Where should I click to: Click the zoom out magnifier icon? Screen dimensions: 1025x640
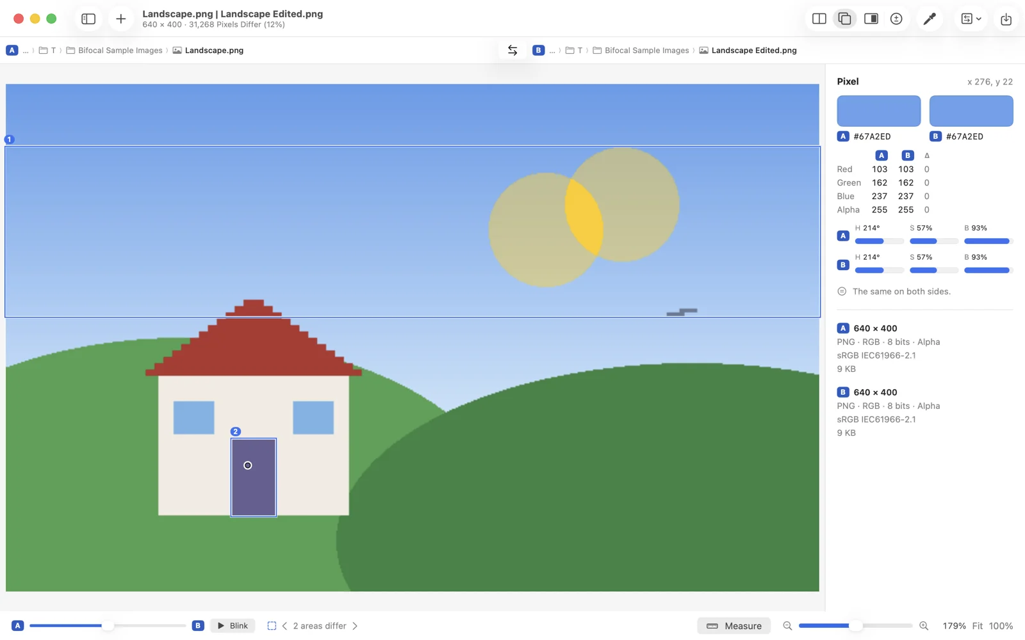[787, 625]
